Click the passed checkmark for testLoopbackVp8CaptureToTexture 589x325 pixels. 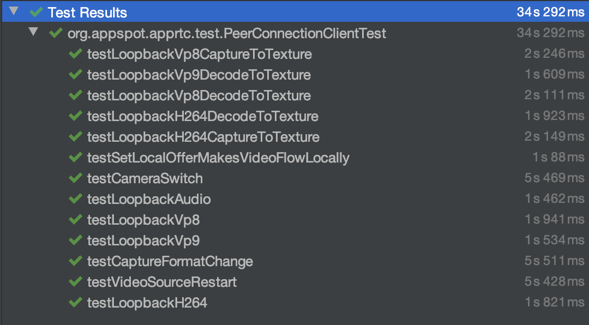tap(75, 54)
